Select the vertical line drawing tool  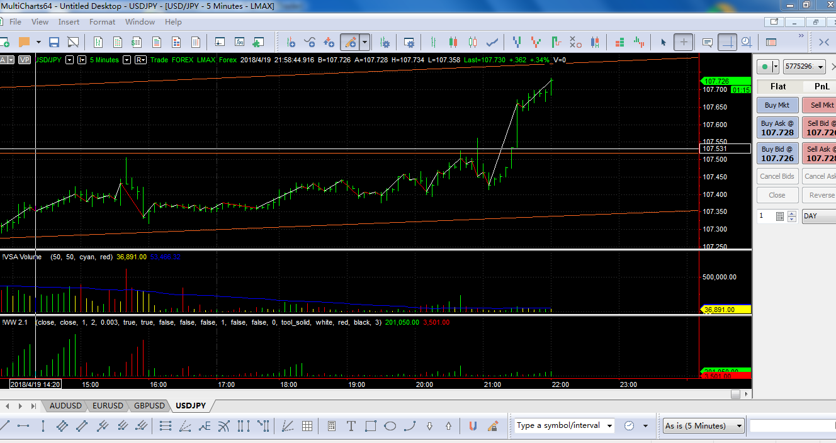pos(43,426)
